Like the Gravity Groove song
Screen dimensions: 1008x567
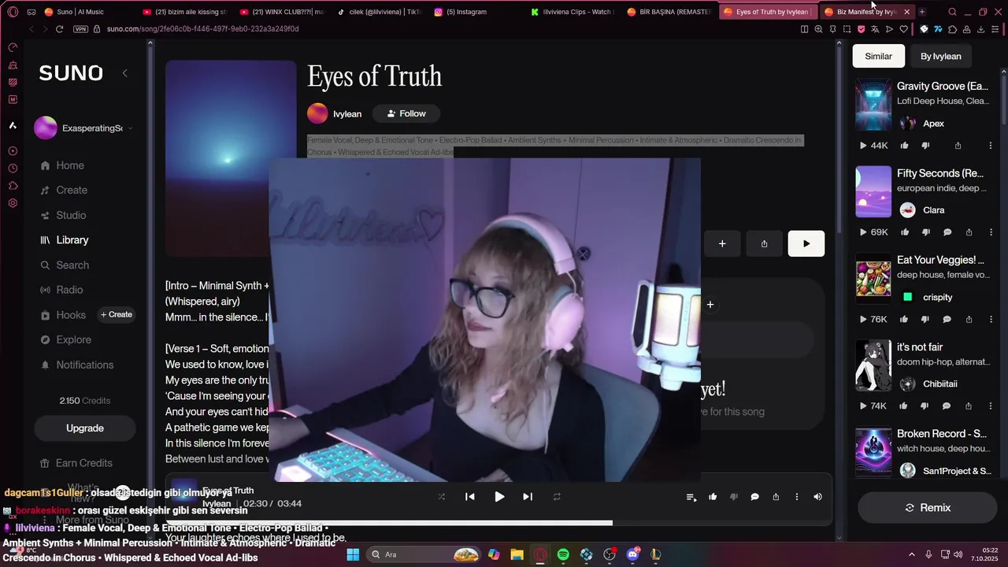pos(904,146)
